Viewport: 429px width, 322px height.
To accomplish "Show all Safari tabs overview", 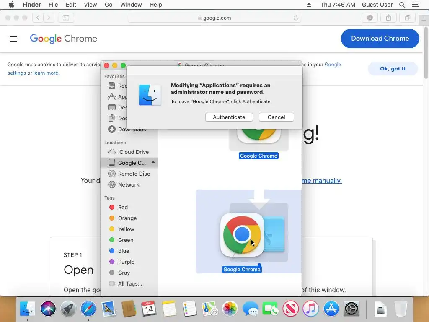I will tap(407, 18).
